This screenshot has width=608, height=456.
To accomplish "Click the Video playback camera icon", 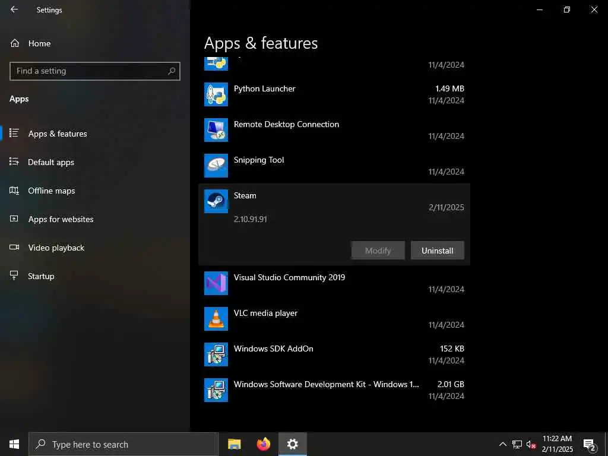I will tap(14, 247).
